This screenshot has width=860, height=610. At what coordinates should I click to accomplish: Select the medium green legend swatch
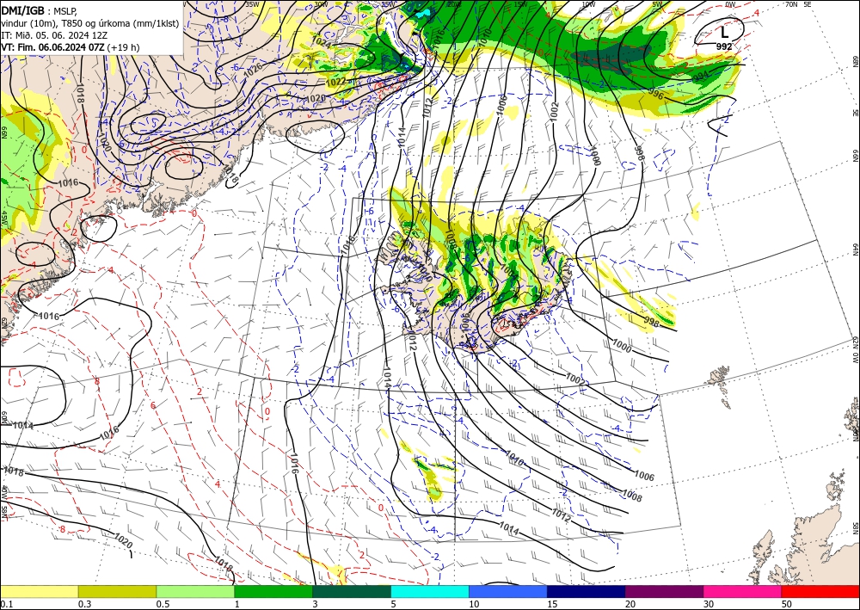pos(273,591)
